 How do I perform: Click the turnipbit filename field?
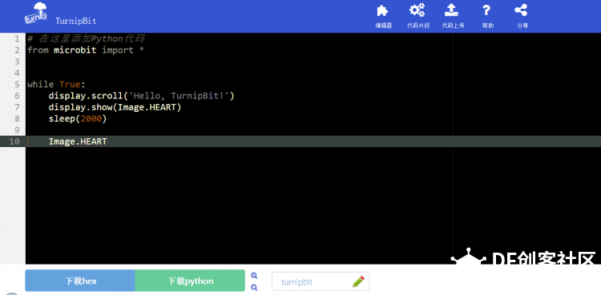coord(321,281)
